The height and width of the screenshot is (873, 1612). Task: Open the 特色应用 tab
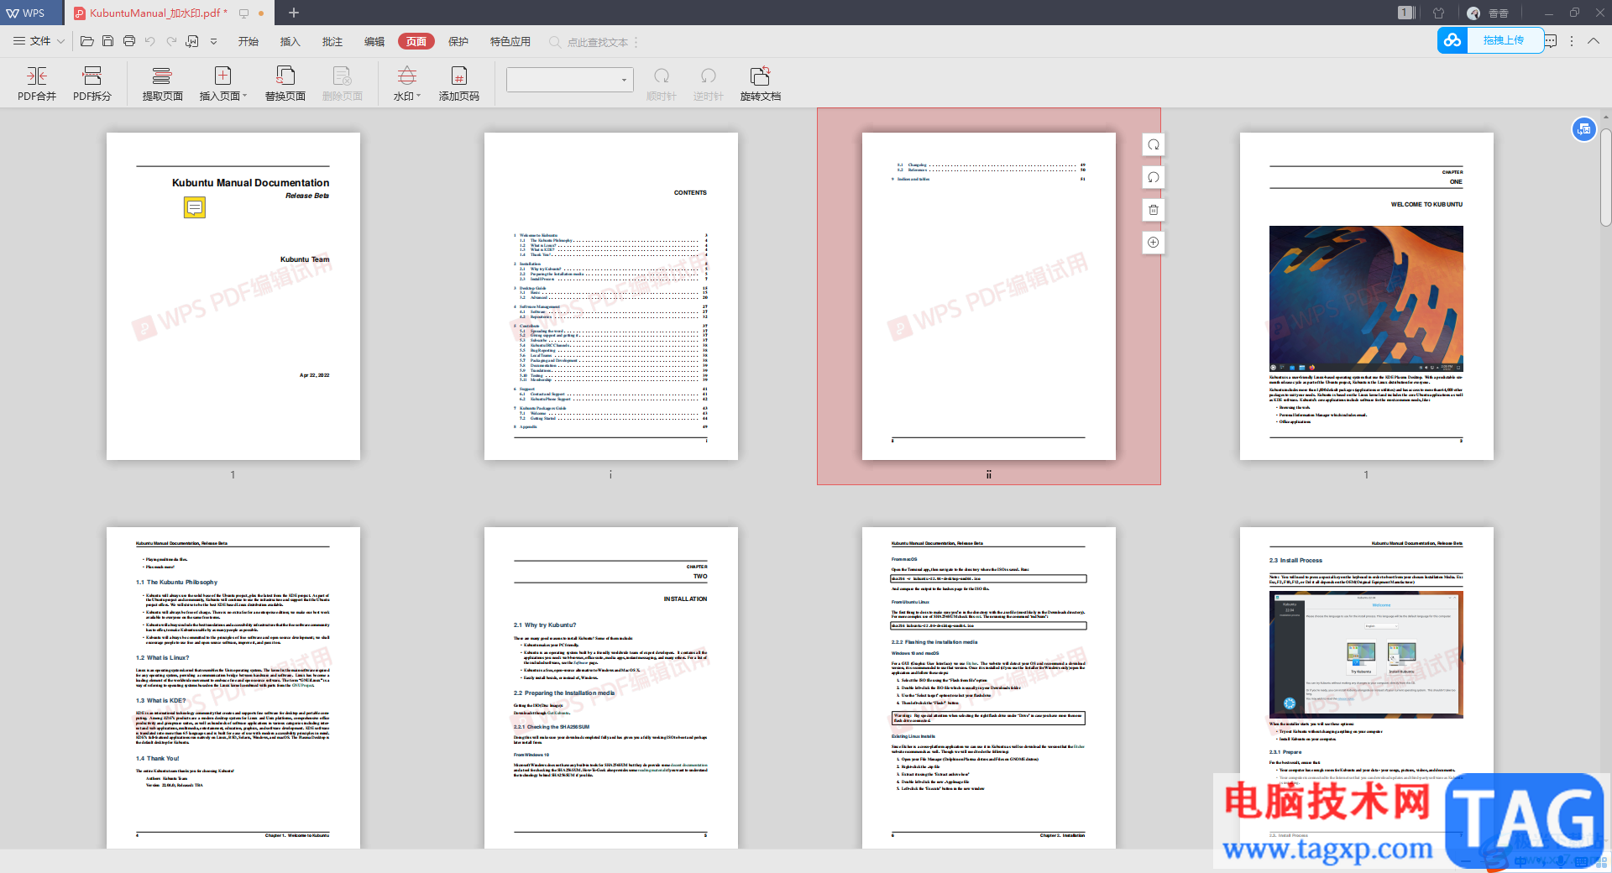tap(510, 41)
